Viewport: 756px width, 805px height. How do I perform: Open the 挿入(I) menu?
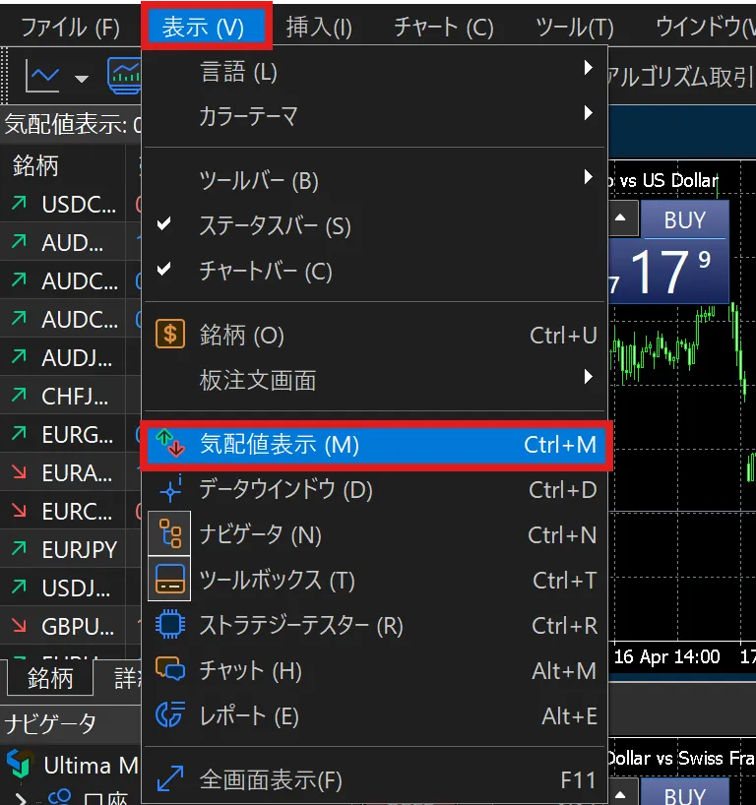coord(319,28)
